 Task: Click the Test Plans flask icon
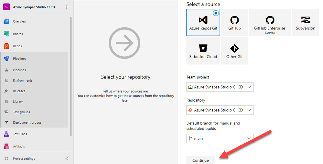pyautogui.click(x=6, y=134)
